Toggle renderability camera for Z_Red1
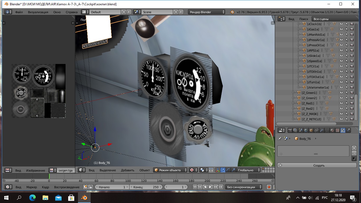The height and width of the screenshot is (203, 361). (x=352, y=103)
